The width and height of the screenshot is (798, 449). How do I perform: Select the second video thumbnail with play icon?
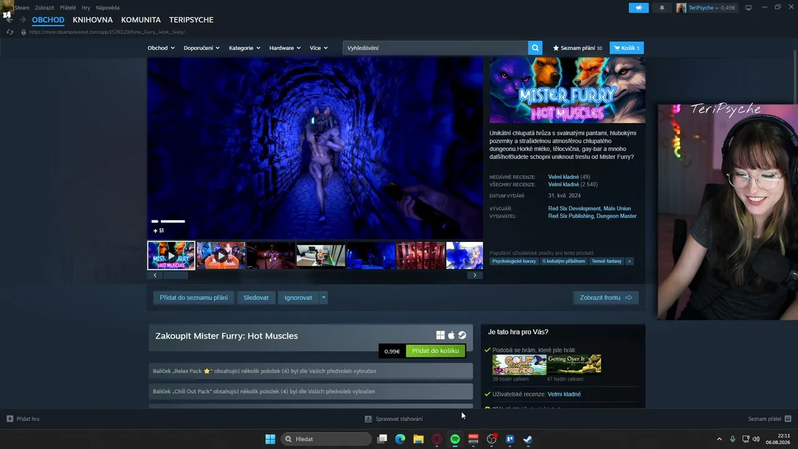click(221, 256)
